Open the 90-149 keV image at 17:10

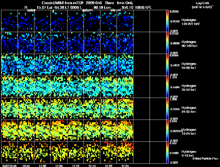(x=75, y=43)
